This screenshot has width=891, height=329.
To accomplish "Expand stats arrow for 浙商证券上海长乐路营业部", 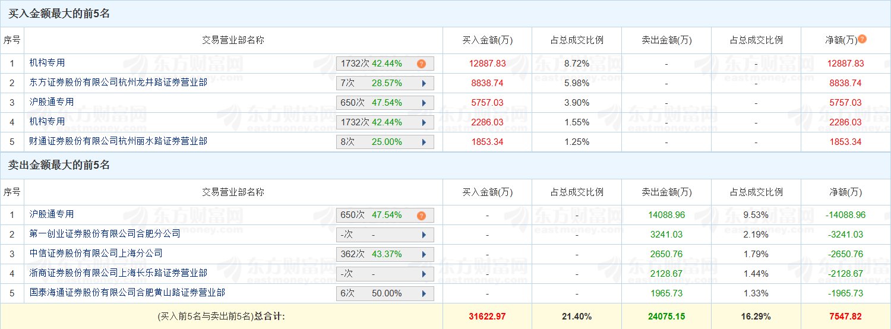I will (424, 274).
